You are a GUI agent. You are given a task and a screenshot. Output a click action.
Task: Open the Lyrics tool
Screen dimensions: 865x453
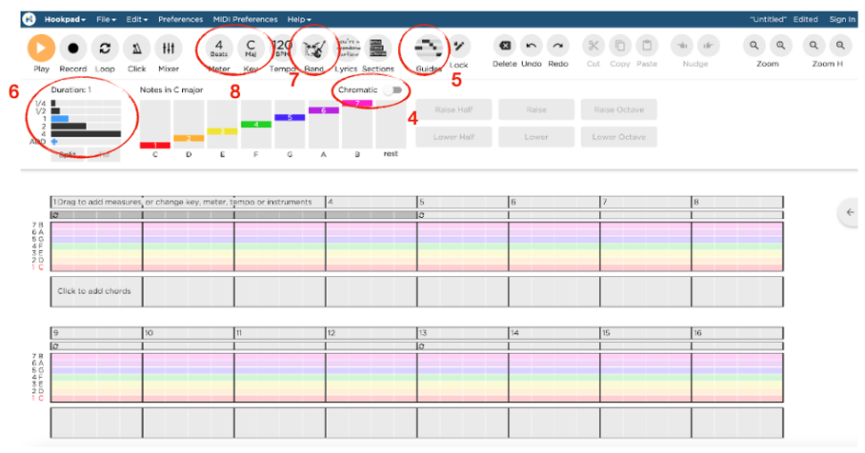[x=346, y=48]
